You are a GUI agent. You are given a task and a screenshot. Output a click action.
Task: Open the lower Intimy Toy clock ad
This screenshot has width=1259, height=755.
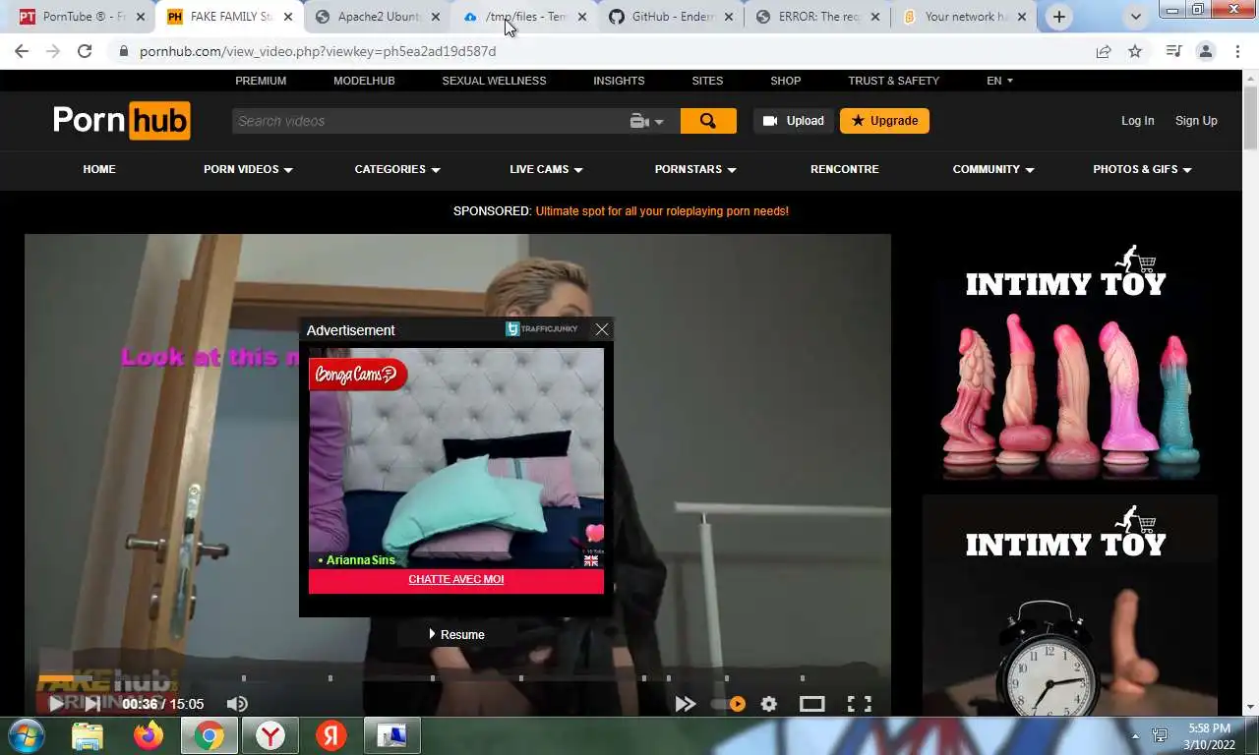[x=1069, y=605]
